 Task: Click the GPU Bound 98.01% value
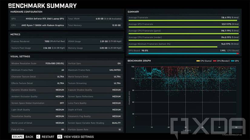click(145, 51)
